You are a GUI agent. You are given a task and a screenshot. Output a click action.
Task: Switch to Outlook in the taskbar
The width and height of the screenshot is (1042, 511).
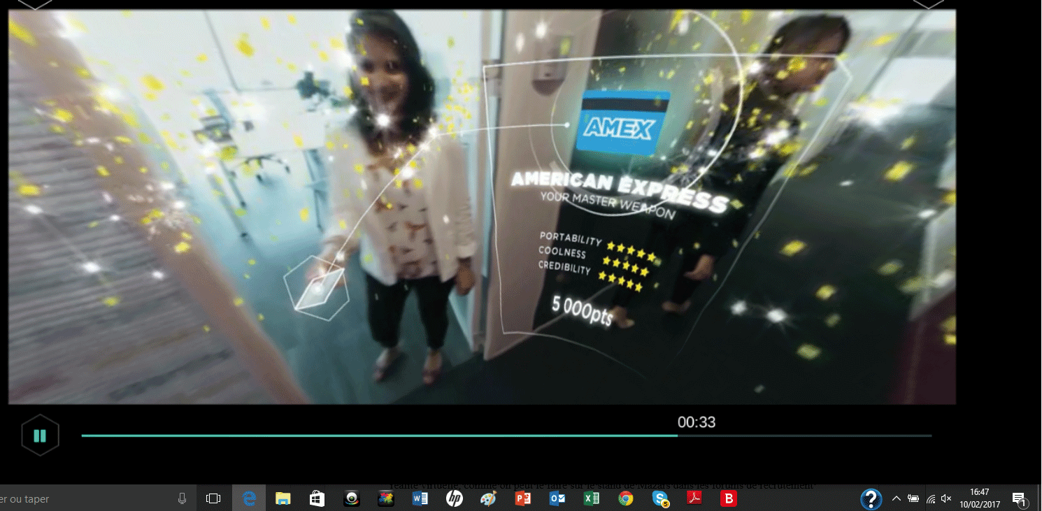point(557,498)
